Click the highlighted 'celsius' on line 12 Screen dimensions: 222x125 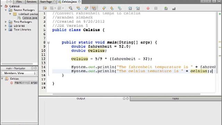pyautogui.click(x=79, y=59)
